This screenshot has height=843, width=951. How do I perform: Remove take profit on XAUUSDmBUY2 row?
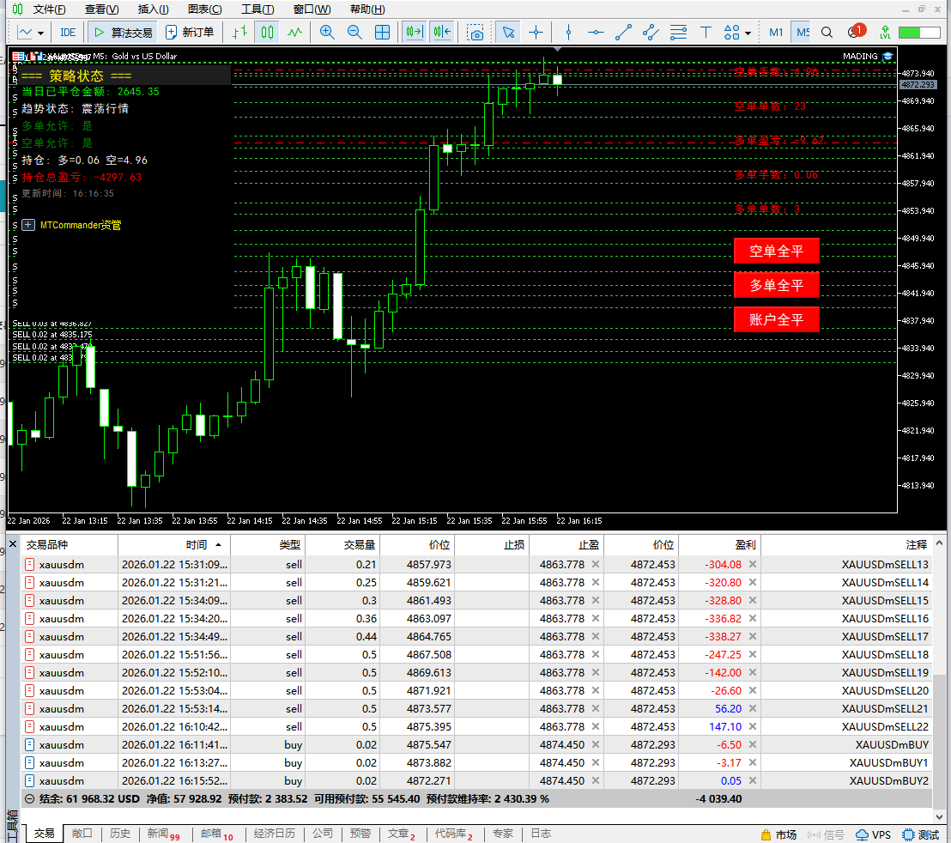[596, 780]
